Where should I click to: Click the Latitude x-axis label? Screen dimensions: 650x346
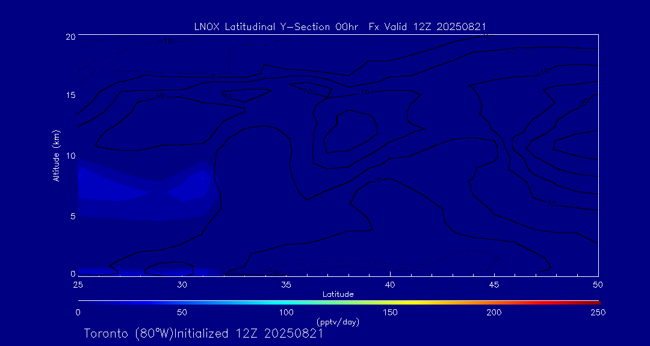tap(338, 294)
